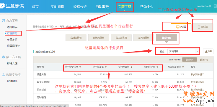Click search term 延时喷剂
217x107 pixels.
click(41, 98)
